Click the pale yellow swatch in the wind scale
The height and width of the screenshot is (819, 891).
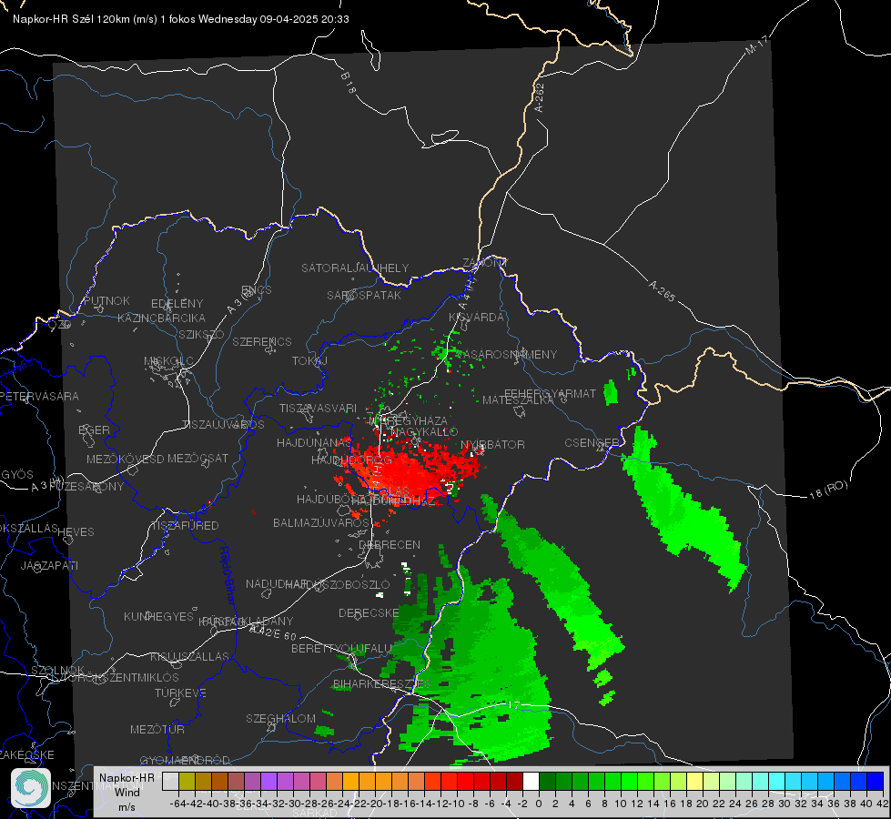click(x=695, y=782)
